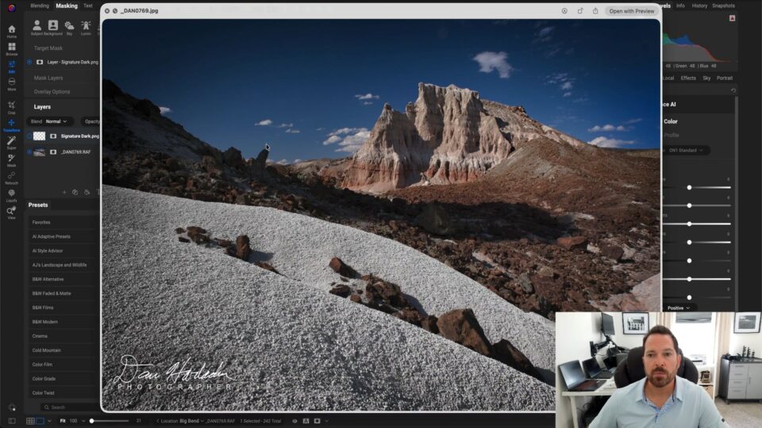This screenshot has height=428, width=762.
Task: Apply the Subject AI mask
Action: click(37, 28)
